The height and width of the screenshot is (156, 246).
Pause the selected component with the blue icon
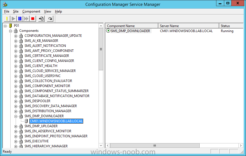click(20, 19)
